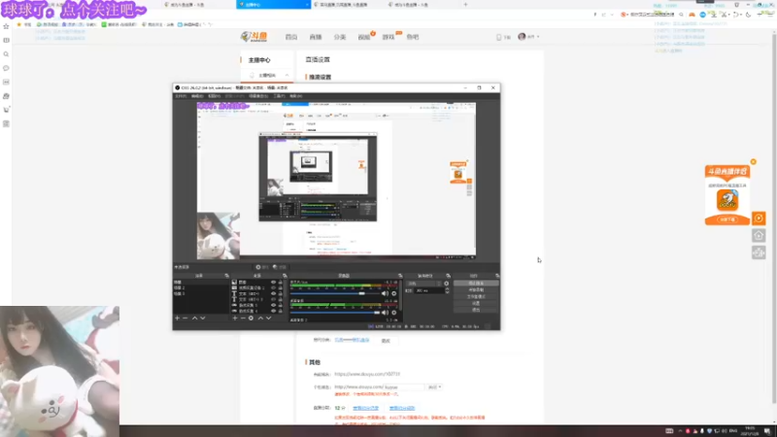The image size is (777, 437).
Task: Open gear settings for second mixer channel
Action: (394, 313)
